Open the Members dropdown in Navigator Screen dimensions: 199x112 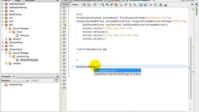15,81
